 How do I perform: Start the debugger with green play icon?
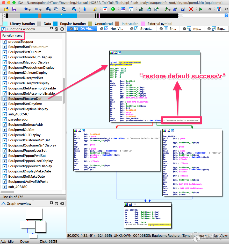click(201, 9)
